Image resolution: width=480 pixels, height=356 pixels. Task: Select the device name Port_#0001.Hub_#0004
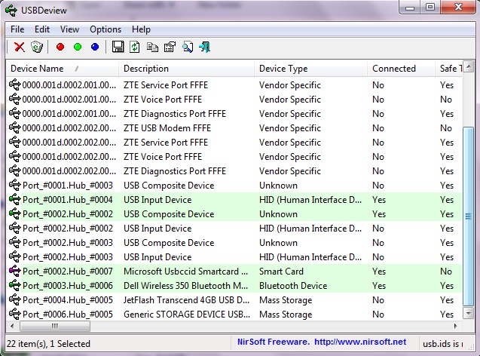(68, 200)
